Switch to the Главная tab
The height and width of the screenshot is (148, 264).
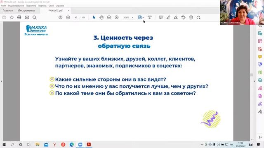pyautogui.click(x=8, y=10)
